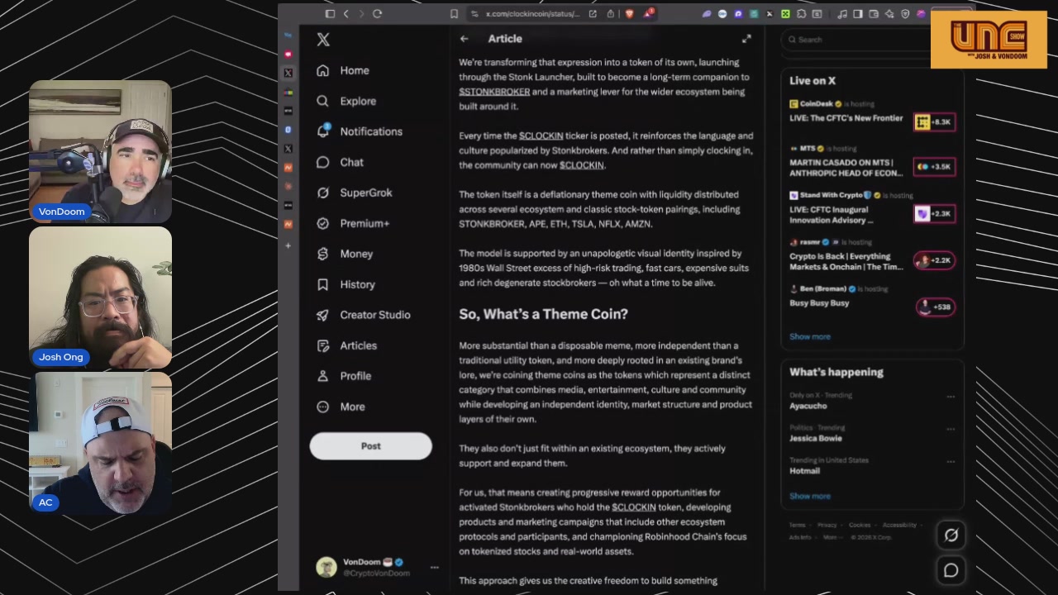
Task: Join the Busy Busy Busy space +538 badge
Action: [x=935, y=307]
